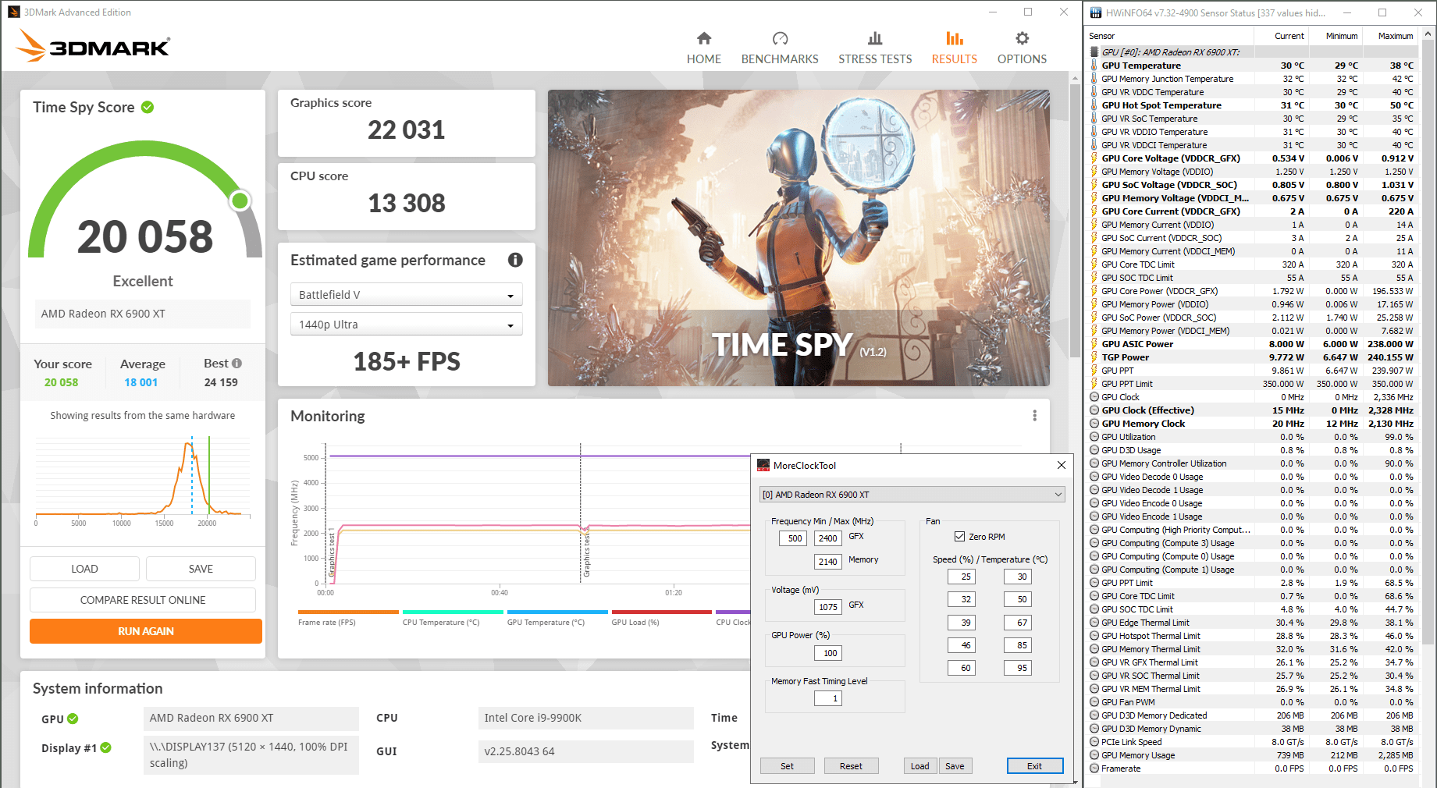Open the 1440p Ultra resolution dropdown
This screenshot has width=1437, height=788.
pos(407,325)
